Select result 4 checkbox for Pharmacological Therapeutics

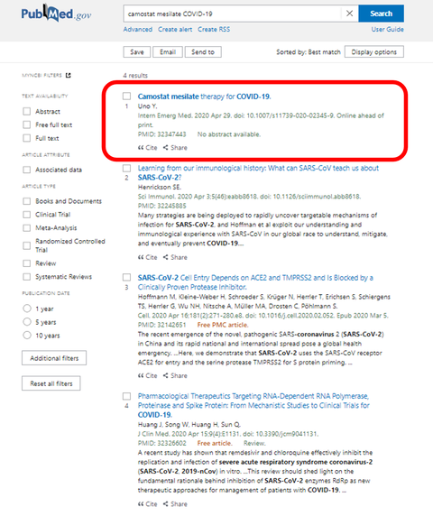126,396
